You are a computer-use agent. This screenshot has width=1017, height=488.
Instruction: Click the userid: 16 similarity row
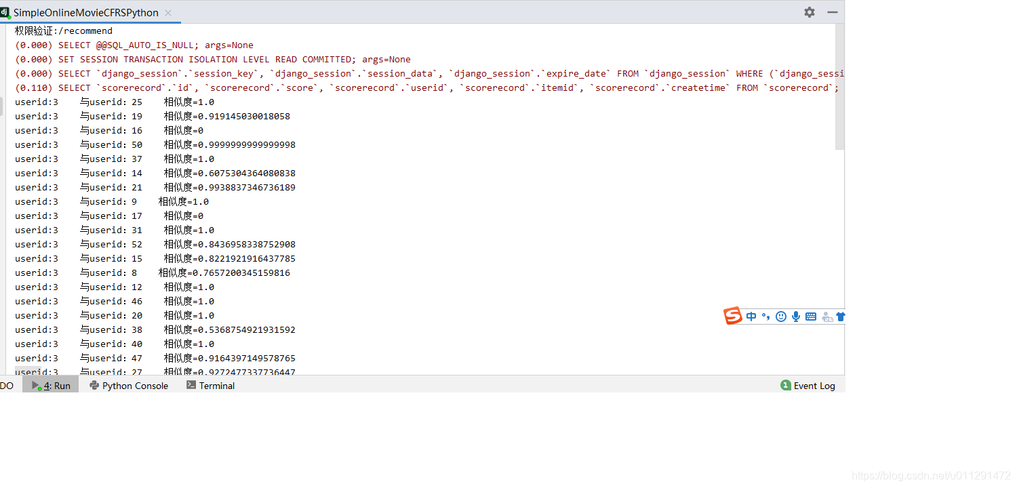(x=109, y=130)
